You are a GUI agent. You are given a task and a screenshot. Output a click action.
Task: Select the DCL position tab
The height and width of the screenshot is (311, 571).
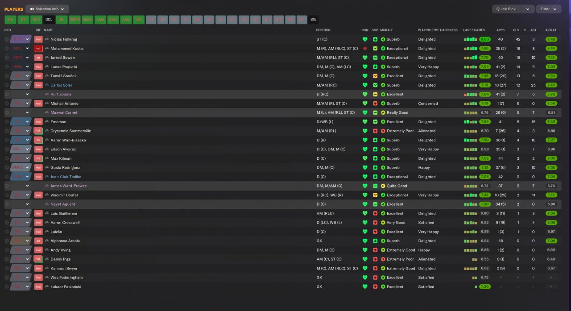(49, 20)
